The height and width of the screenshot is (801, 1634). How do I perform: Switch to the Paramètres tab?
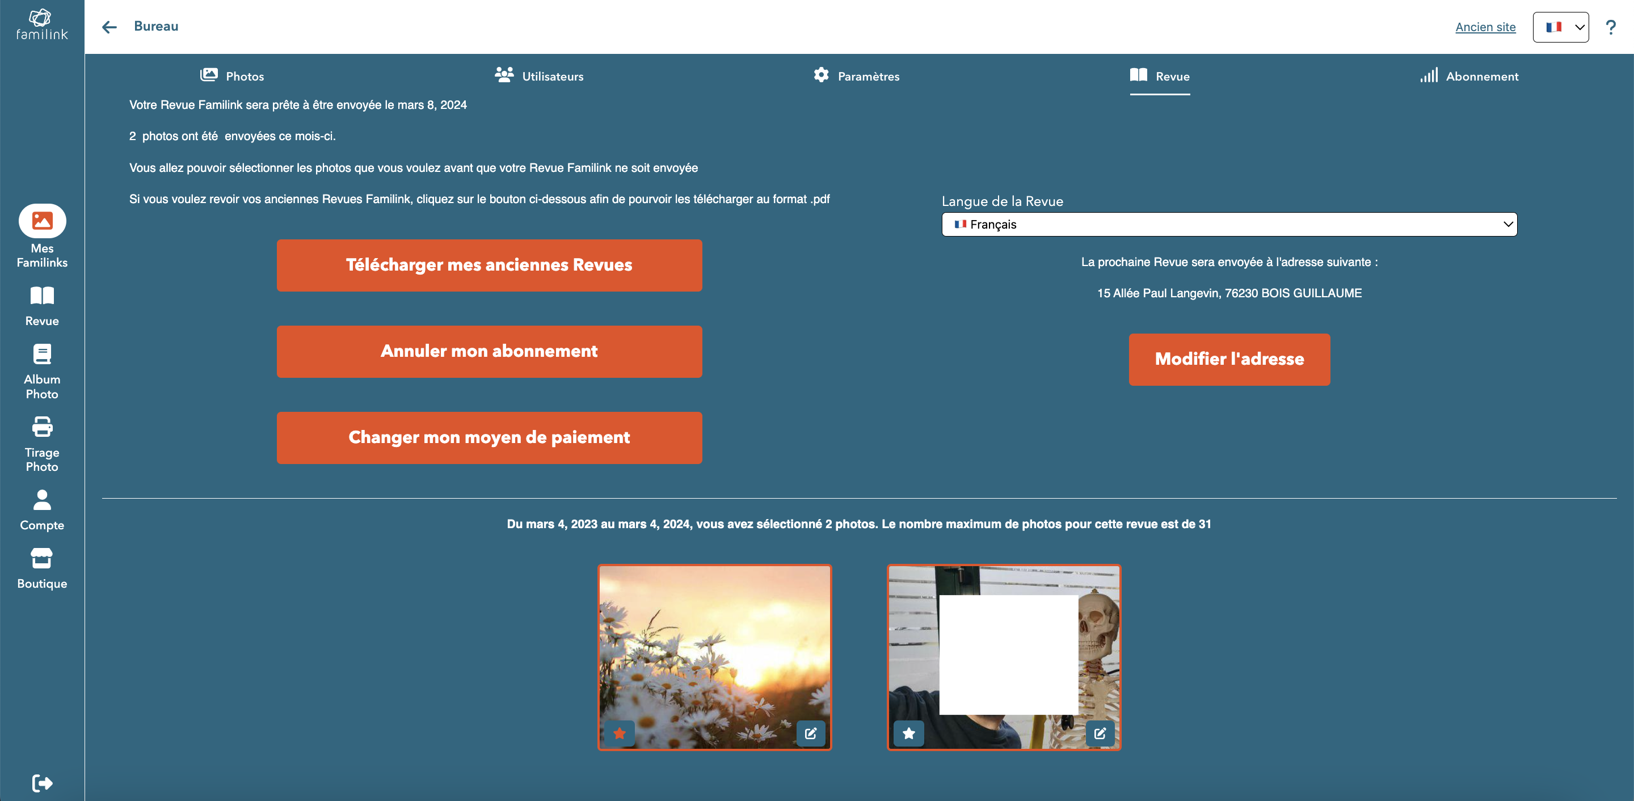(856, 76)
